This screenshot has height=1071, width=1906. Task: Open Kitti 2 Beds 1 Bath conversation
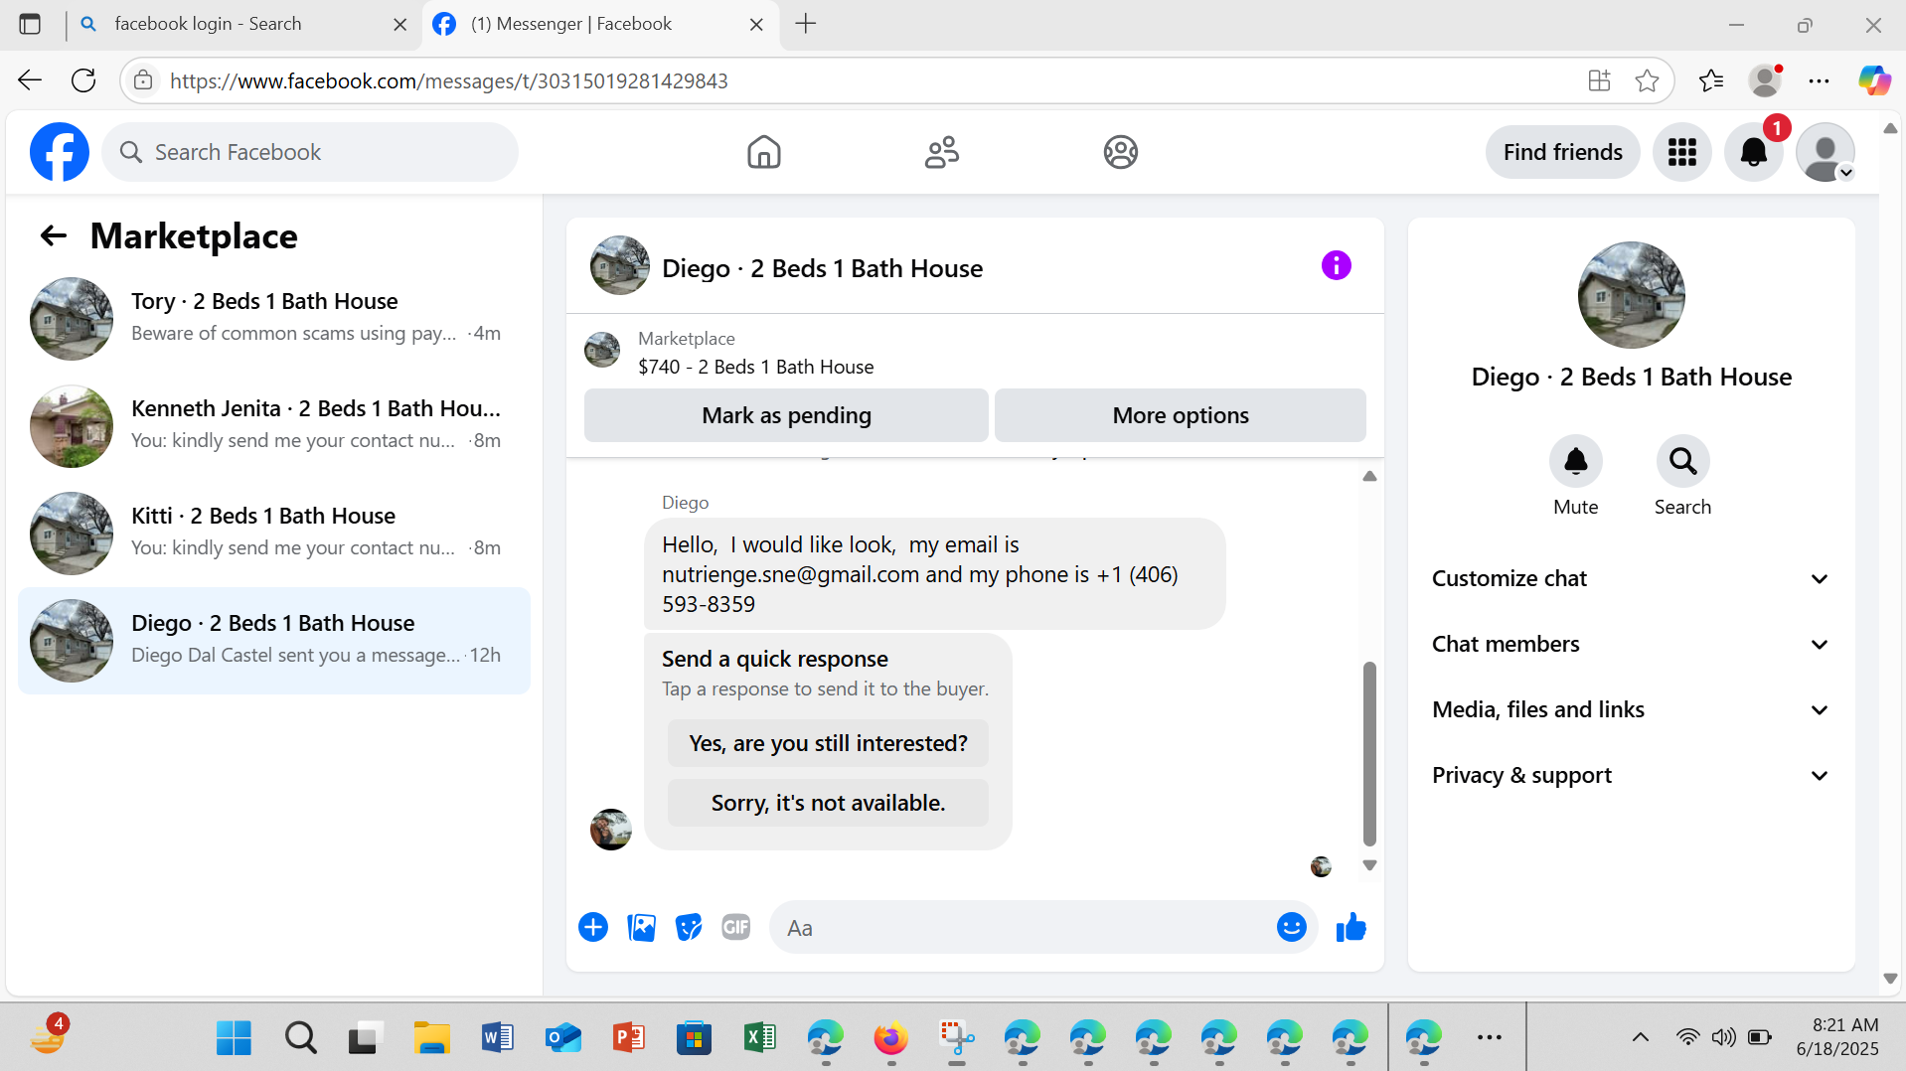[274, 533]
